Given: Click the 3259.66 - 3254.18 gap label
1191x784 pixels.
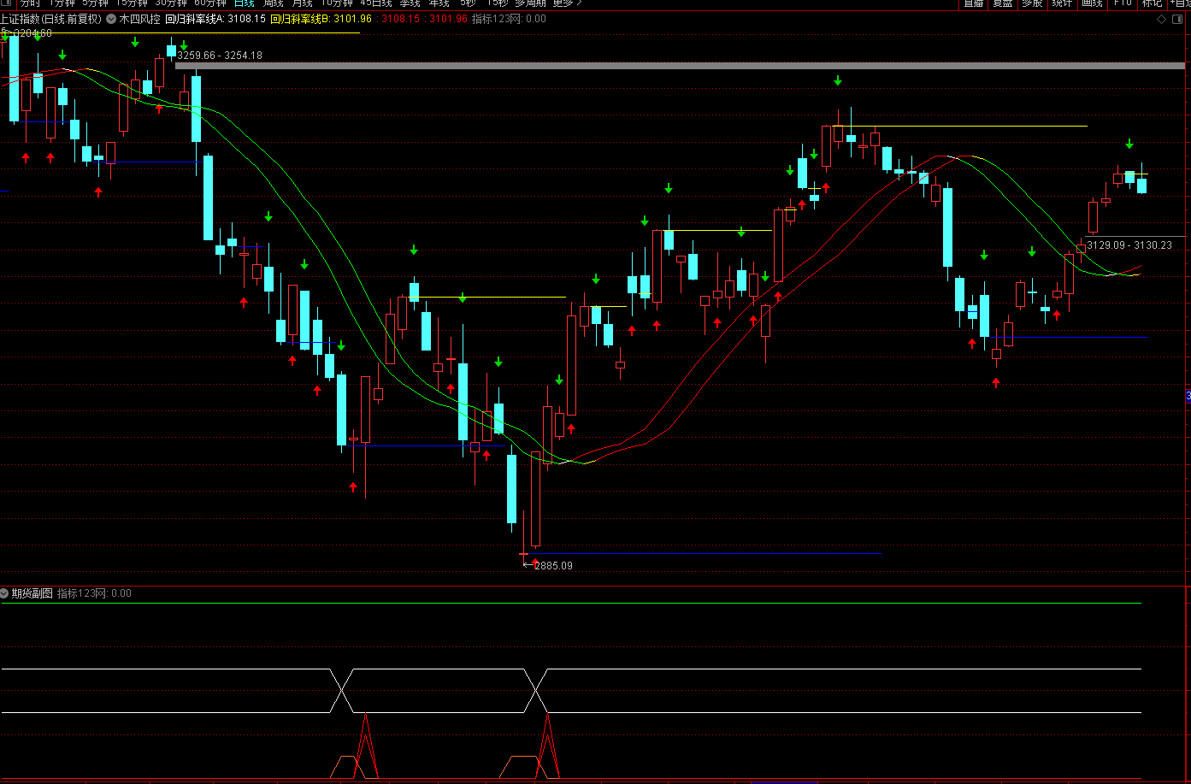Looking at the screenshot, I should coord(220,56).
